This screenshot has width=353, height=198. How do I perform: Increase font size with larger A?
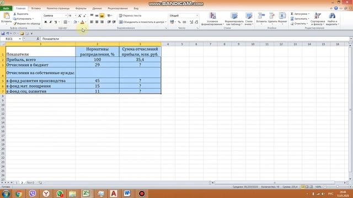tap(79, 16)
